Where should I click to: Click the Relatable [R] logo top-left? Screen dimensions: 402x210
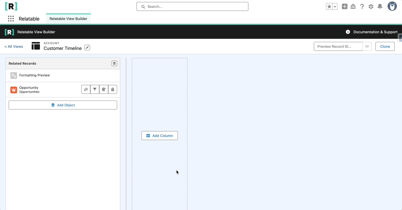tap(11, 6)
